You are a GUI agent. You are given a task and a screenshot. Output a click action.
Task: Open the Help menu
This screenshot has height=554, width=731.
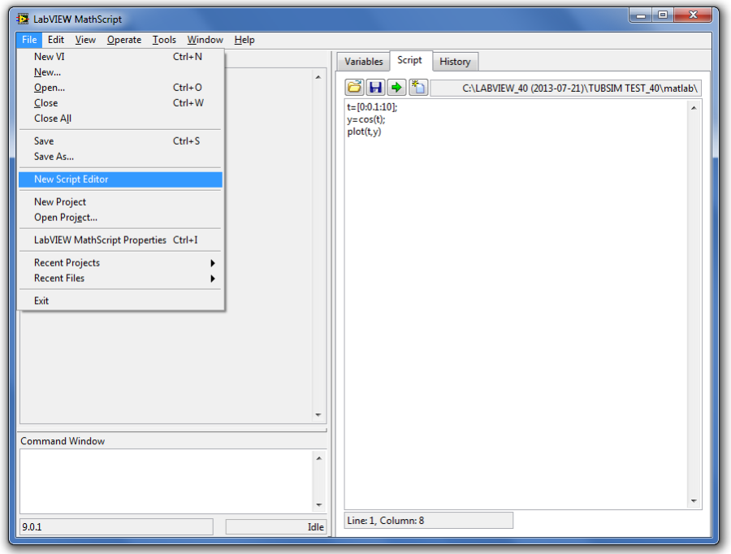click(244, 40)
